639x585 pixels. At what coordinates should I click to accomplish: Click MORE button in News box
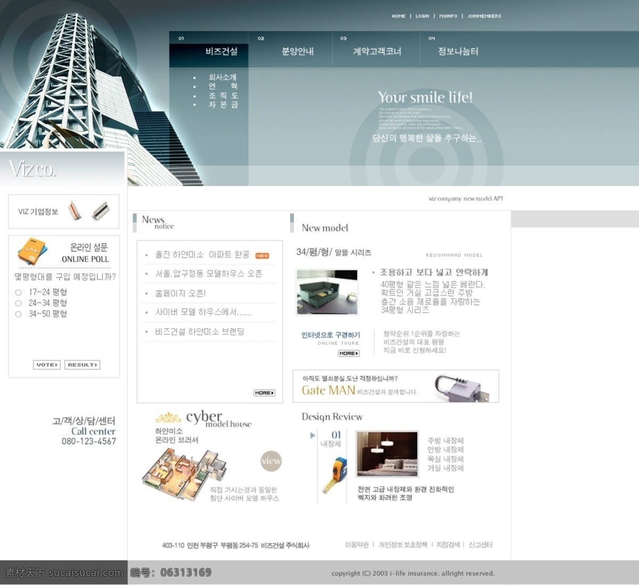pyautogui.click(x=264, y=393)
